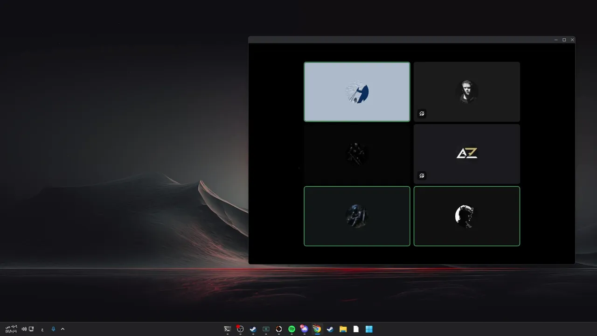Open the volume speaker tray icon
Screen dimensions: 597x336
point(24,329)
